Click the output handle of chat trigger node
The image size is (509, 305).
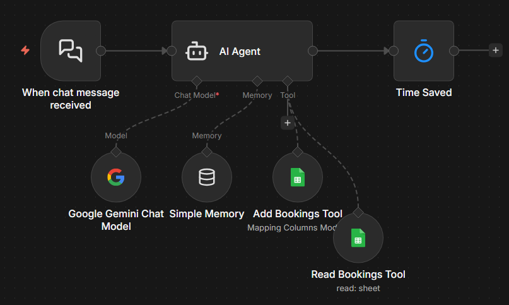coord(100,51)
